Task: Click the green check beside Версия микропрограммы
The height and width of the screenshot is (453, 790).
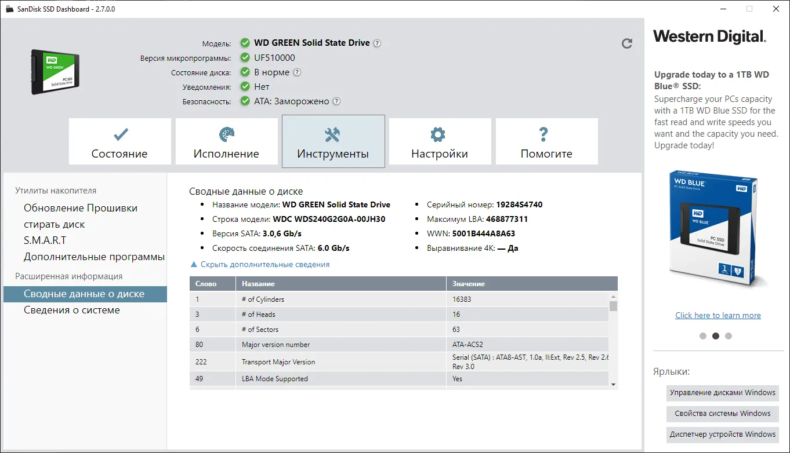Action: point(245,58)
